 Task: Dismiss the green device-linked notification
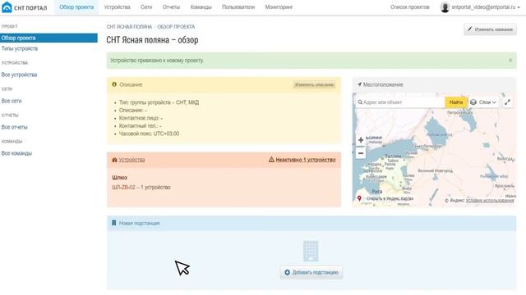[x=510, y=60]
